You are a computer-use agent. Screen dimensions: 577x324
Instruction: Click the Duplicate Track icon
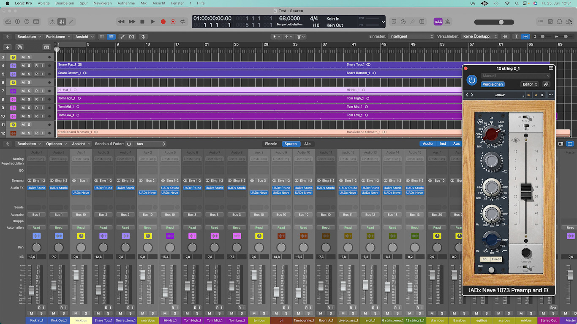tap(19, 47)
